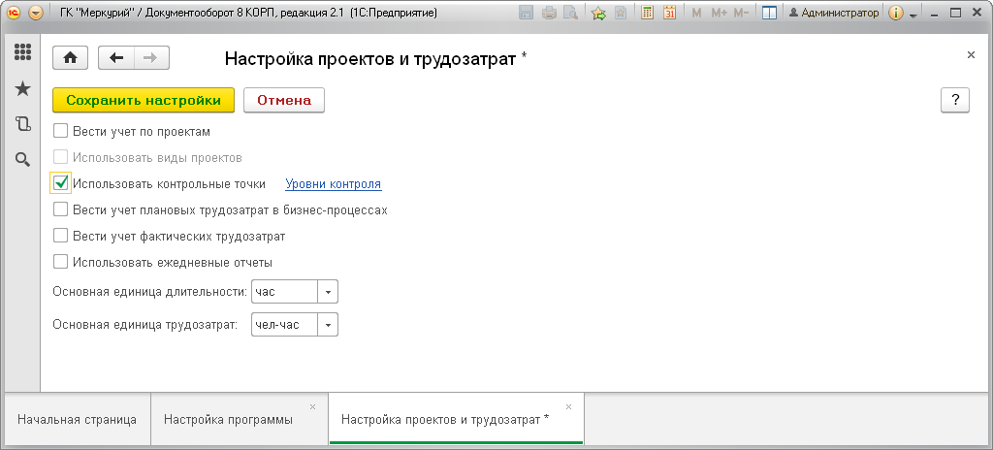This screenshot has width=993, height=450.
Task: Click the labor unit field showing чел-час
Action: pos(284,325)
